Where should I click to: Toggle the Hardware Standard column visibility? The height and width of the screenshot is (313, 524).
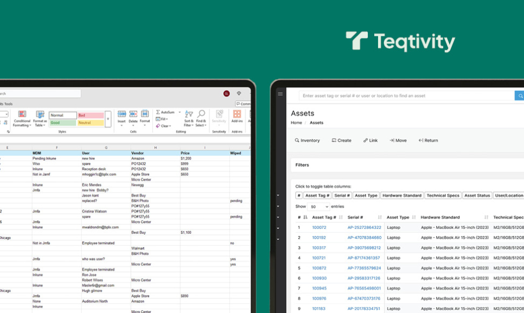[x=401, y=195]
